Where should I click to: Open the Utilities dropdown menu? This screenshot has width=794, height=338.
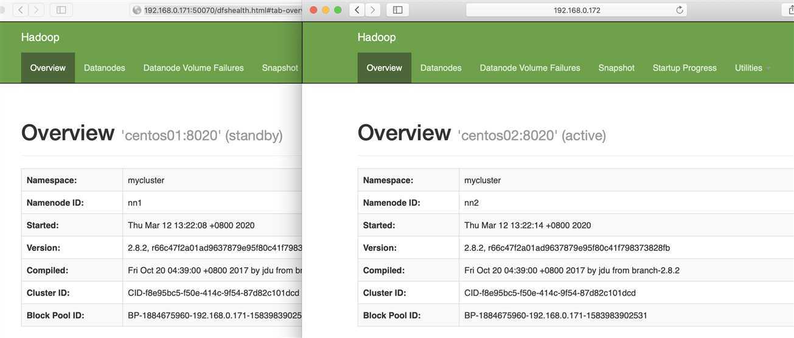[753, 68]
